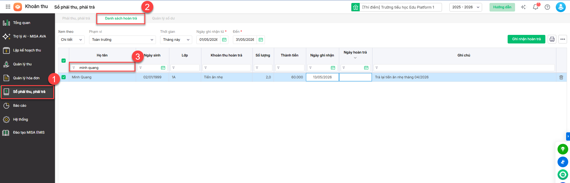Uncheck the Minh Quang row checkbox
This screenshot has width=570, height=183.
point(64,77)
